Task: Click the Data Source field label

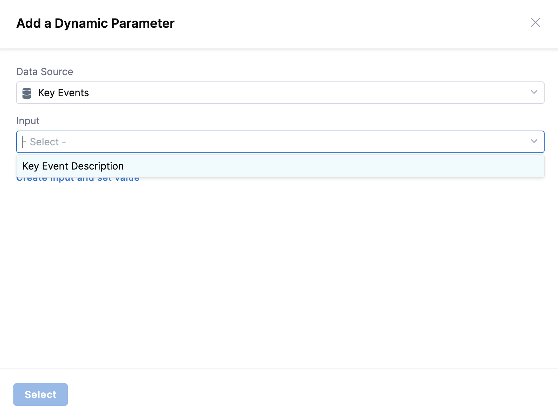Action: pos(45,72)
